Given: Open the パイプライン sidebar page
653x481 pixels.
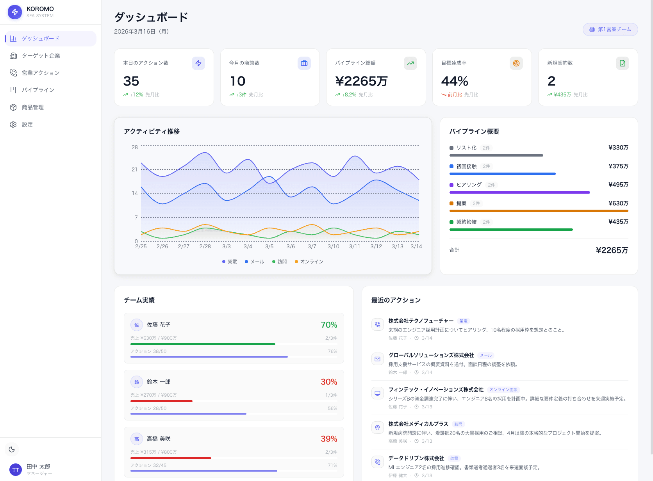Looking at the screenshot, I should [x=38, y=90].
